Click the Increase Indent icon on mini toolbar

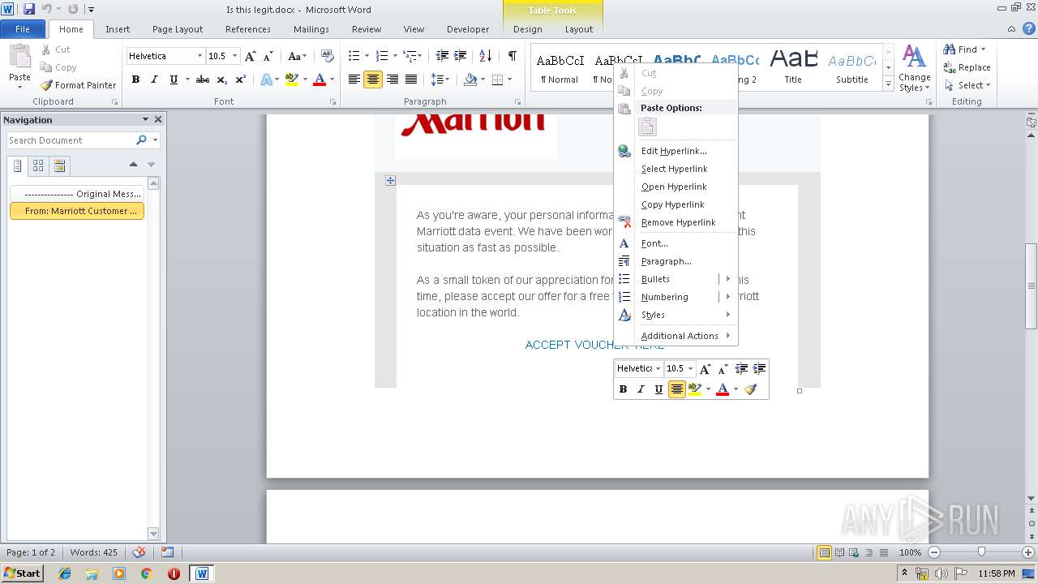pyautogui.click(x=760, y=369)
